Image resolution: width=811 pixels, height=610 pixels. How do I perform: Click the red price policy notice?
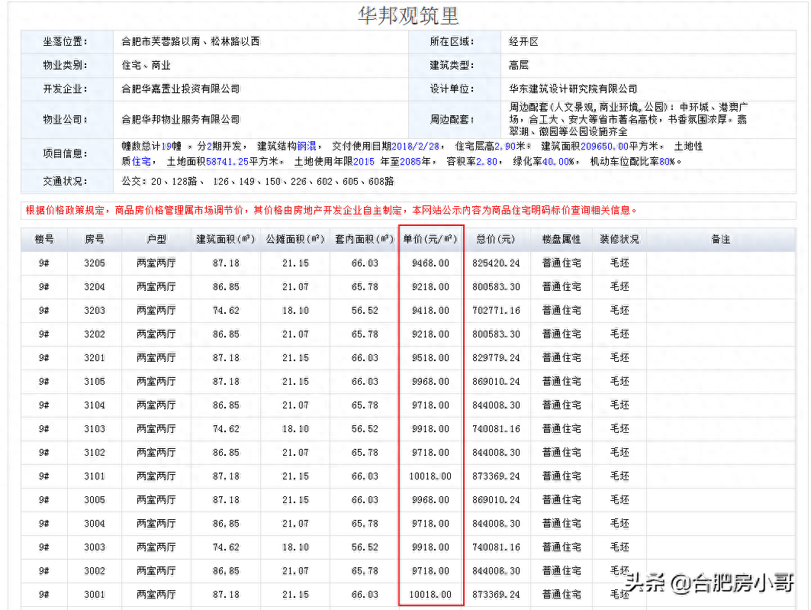coord(331,211)
